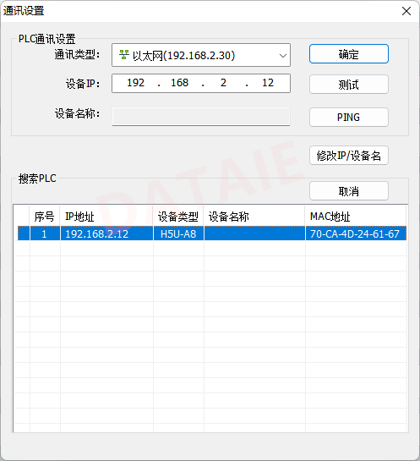
Task: Cancel with the 取消 button
Action: pos(349,191)
